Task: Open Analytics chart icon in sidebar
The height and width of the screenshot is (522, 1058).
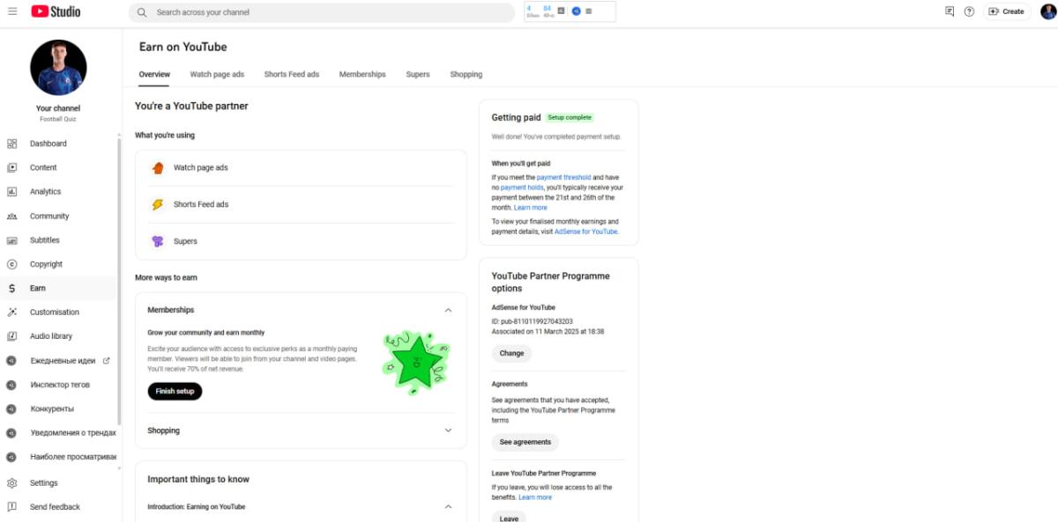Action: (x=12, y=191)
